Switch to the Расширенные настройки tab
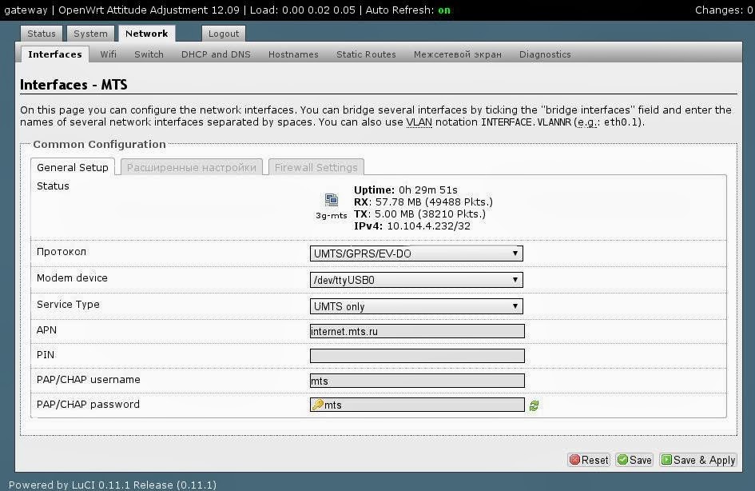The image size is (755, 491). pos(192,167)
